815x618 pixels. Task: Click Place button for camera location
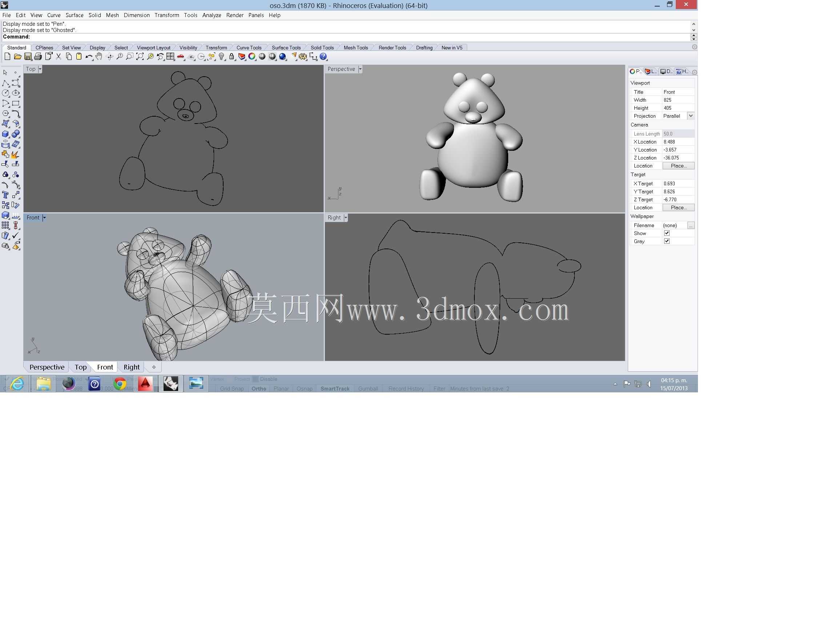pos(679,166)
